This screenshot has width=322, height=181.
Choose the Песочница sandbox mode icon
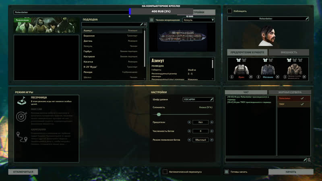click(22, 101)
